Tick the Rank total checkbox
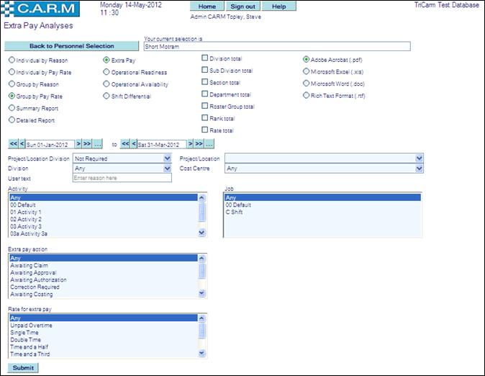Image resolution: width=485 pixels, height=376 pixels. tap(205, 118)
